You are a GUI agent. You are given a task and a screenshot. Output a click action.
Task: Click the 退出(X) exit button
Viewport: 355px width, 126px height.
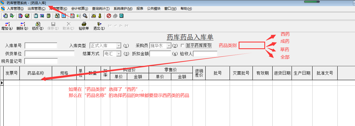pos(99,26)
